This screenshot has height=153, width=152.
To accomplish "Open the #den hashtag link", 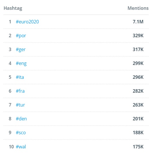I will (x=21, y=119).
